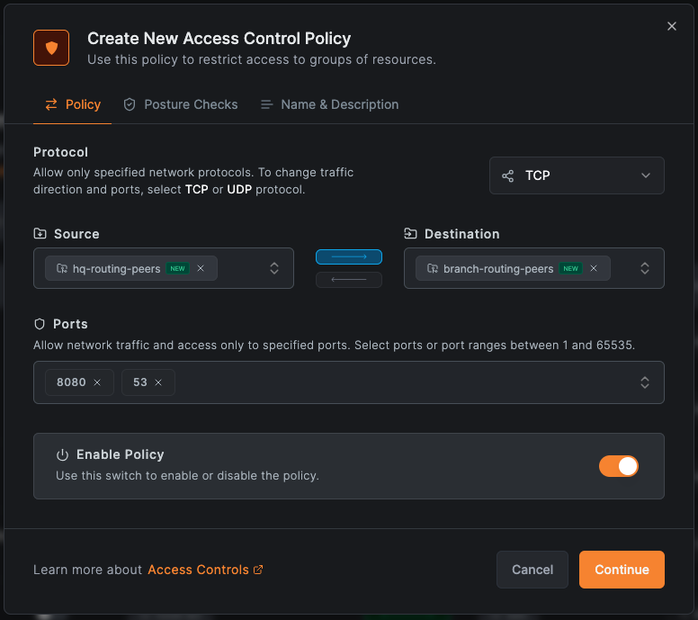Toggle the Enable Policy switch off
Screen dimensions: 698x620
(619, 465)
